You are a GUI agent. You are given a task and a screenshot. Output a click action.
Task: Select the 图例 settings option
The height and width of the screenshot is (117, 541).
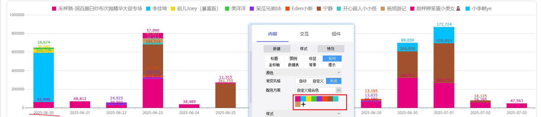click(x=294, y=59)
